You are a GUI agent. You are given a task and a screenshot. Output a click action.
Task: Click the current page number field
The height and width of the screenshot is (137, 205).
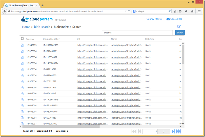(x=149, y=132)
